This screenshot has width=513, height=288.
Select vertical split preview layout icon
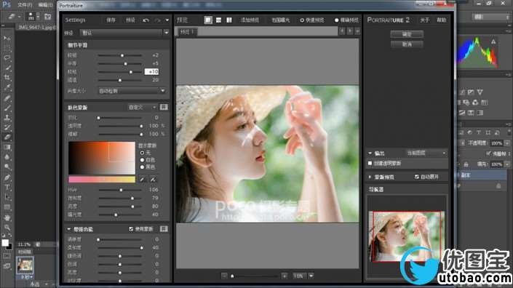229,20
